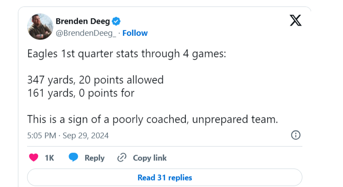Select the Copy link text
The width and height of the screenshot is (343, 187).
tap(149, 158)
